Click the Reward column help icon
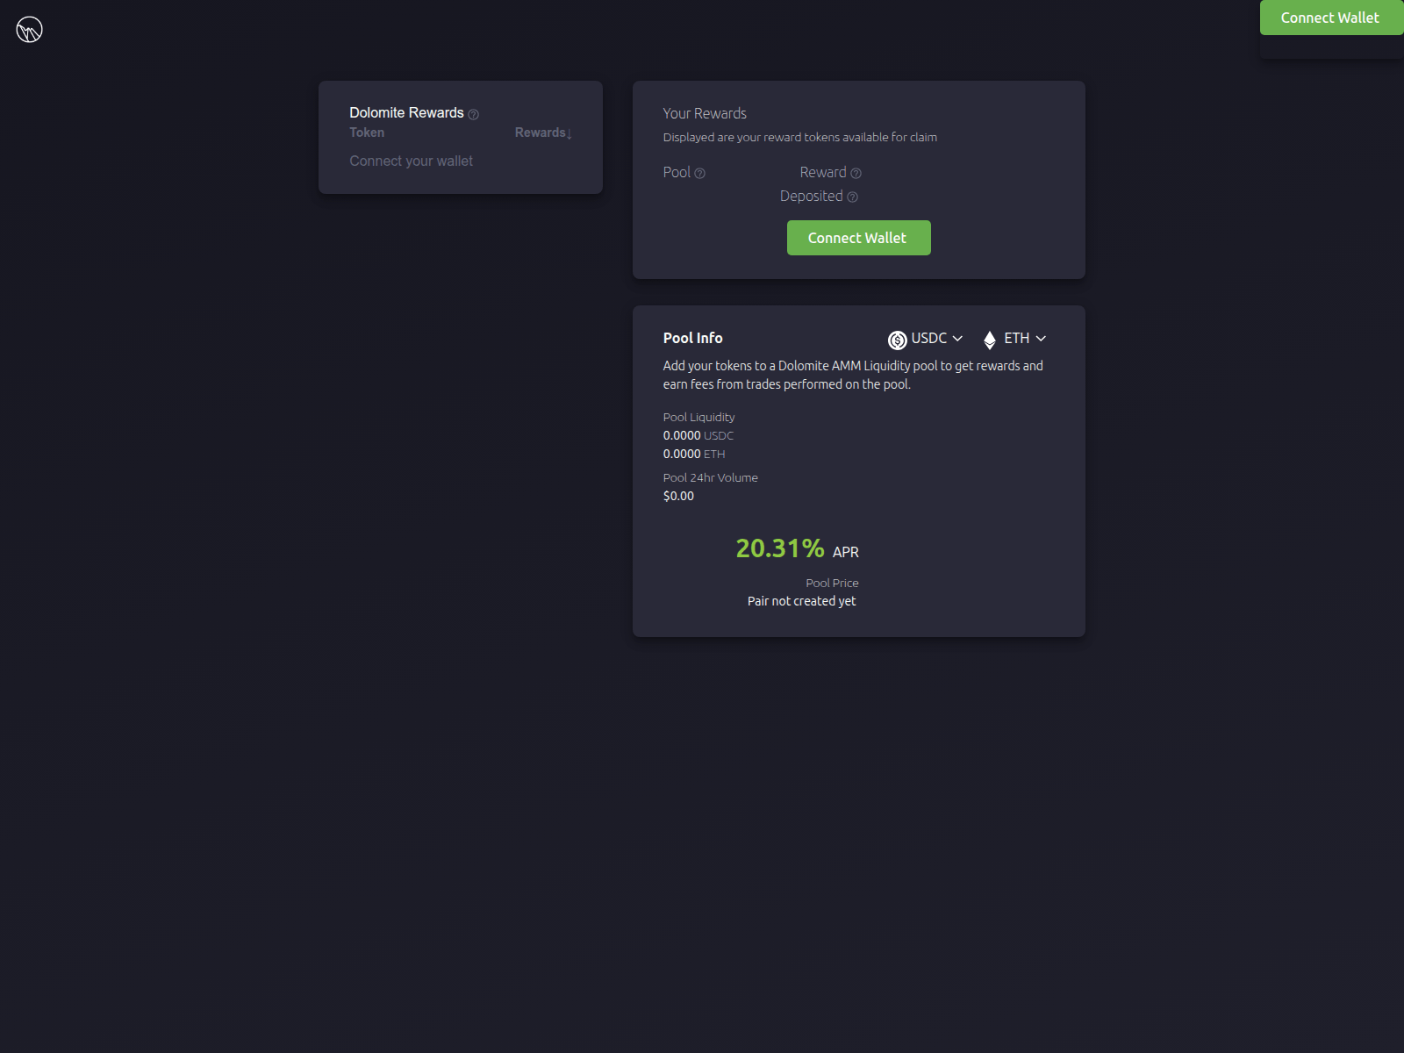The height and width of the screenshot is (1053, 1404). point(856,174)
